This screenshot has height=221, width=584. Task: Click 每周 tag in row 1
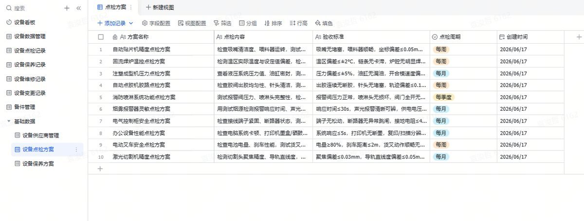[441, 50]
